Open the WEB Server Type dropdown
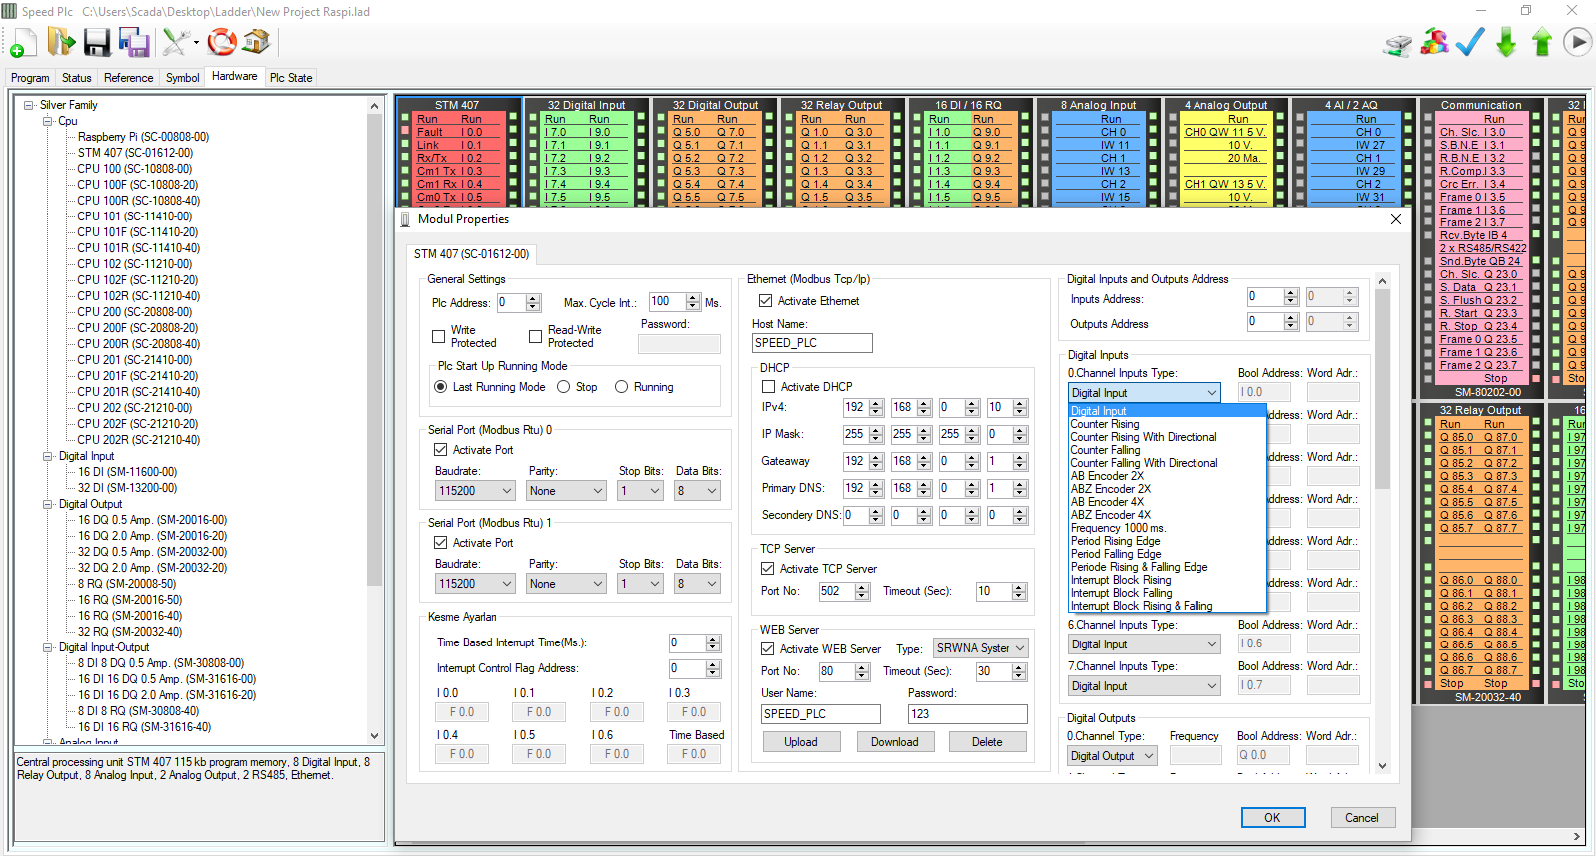 click(980, 648)
